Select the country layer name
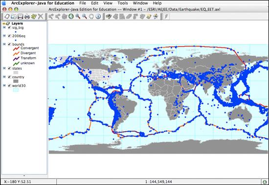 coord(18,77)
